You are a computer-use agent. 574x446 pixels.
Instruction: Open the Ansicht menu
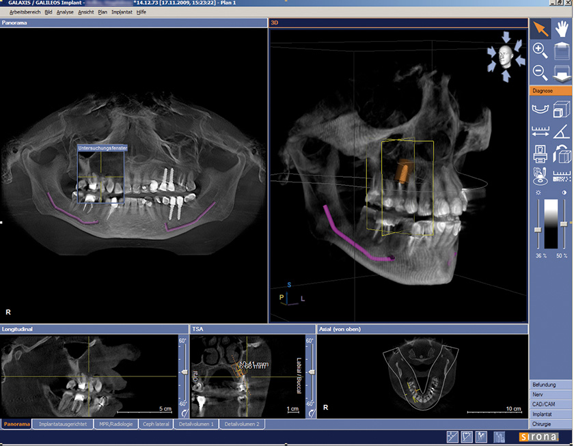click(86, 12)
